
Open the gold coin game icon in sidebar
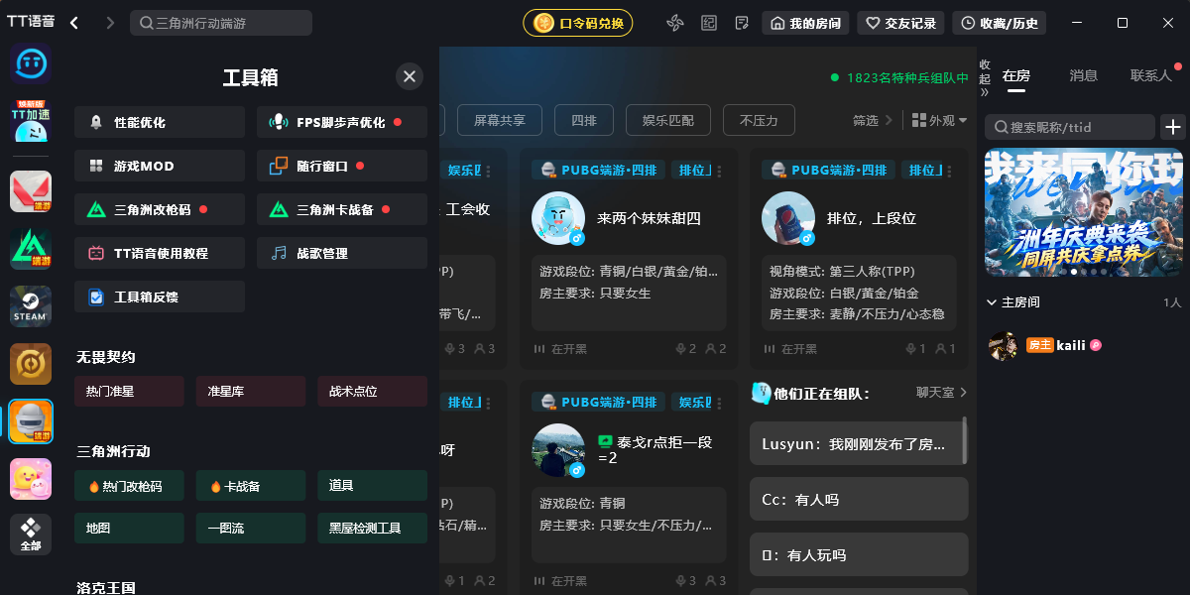tap(31, 364)
